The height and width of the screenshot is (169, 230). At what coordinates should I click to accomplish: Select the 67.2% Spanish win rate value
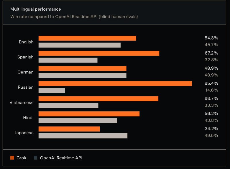(211, 53)
